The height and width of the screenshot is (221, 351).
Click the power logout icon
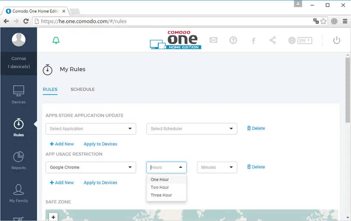(337, 40)
